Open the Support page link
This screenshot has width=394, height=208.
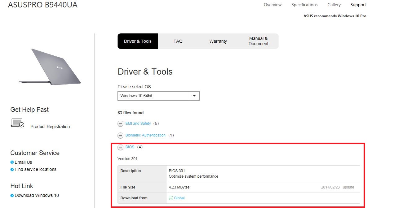tap(358, 5)
